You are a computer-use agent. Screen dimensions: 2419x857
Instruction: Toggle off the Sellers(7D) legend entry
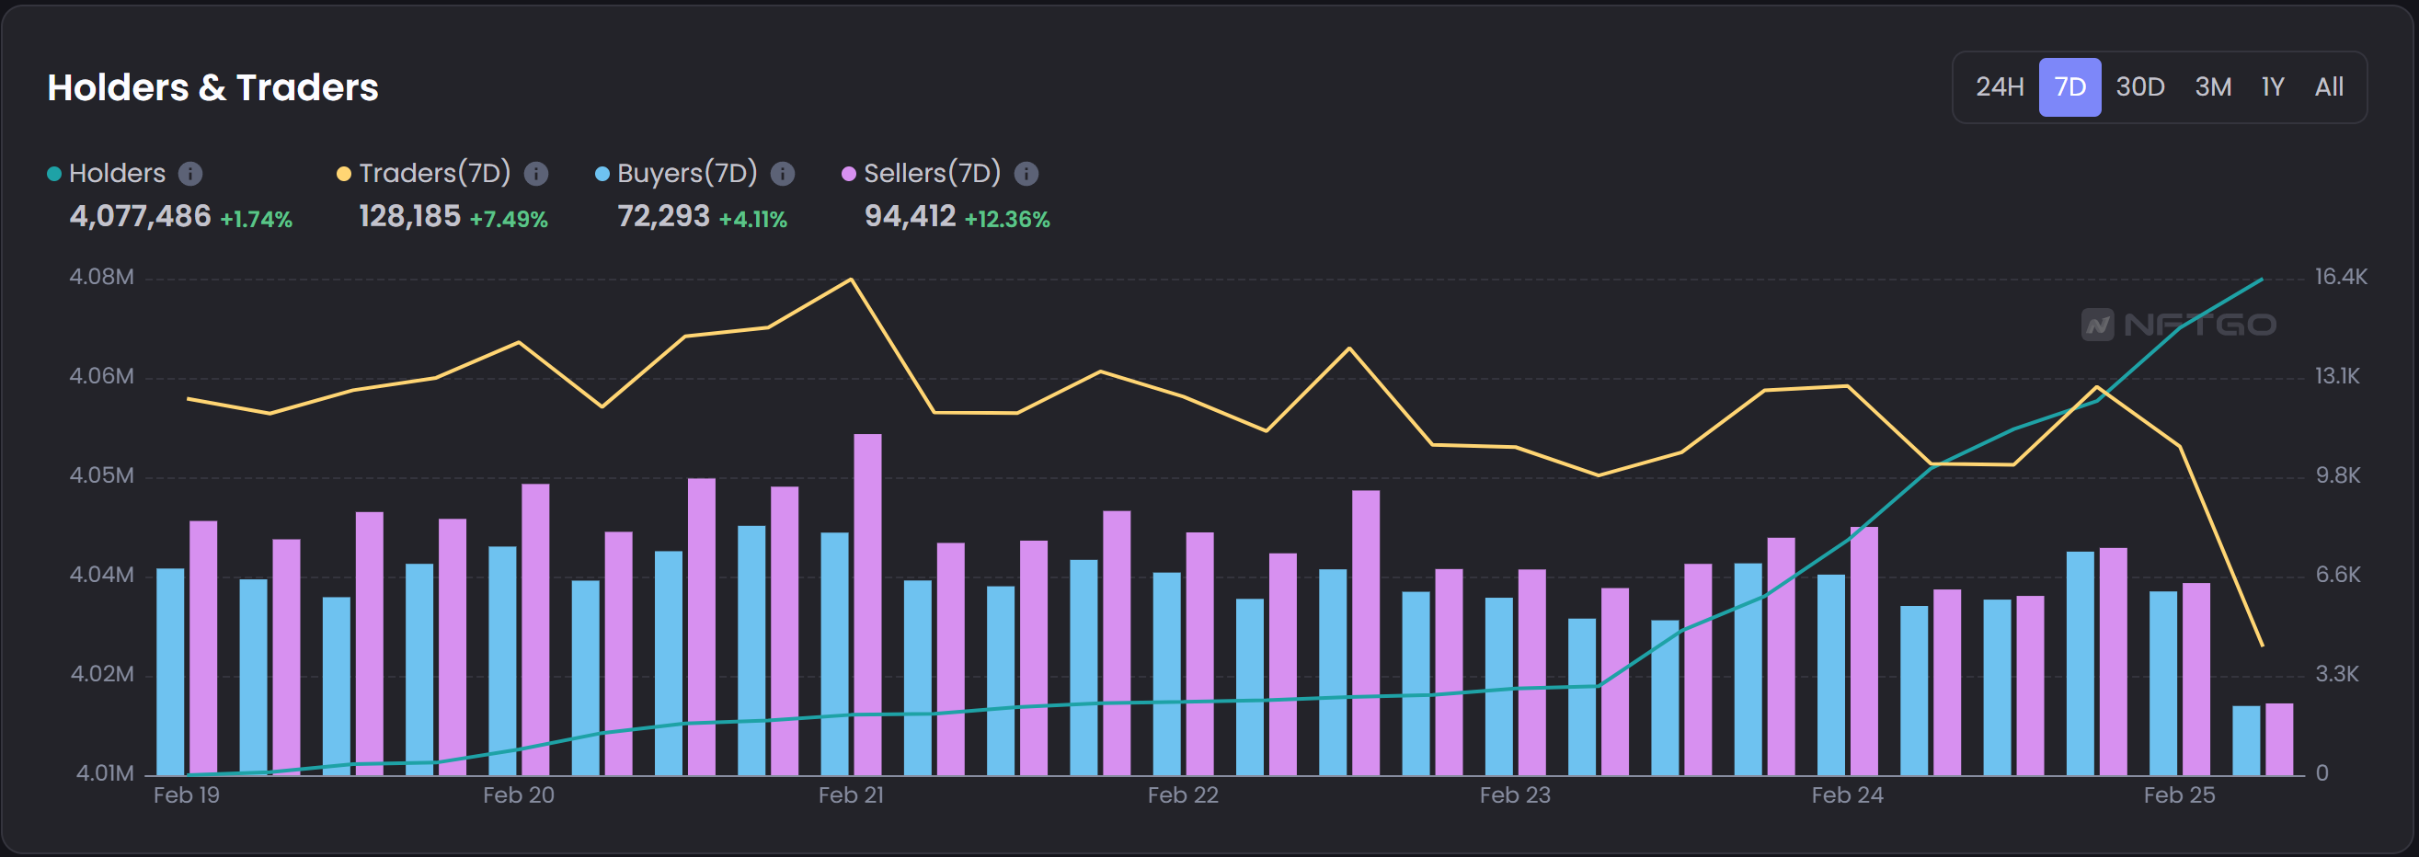coord(933,173)
